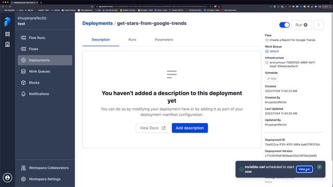Screen dimensions: 333x187
Task: Click the Deployments sidebar icon
Action: coord(23,60)
